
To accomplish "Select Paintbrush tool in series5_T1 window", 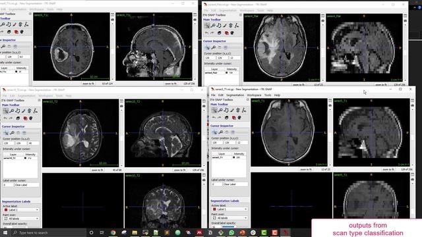I will pos(232,110).
